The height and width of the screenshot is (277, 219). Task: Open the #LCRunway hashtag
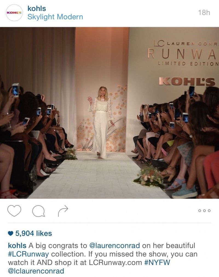(x=28, y=254)
